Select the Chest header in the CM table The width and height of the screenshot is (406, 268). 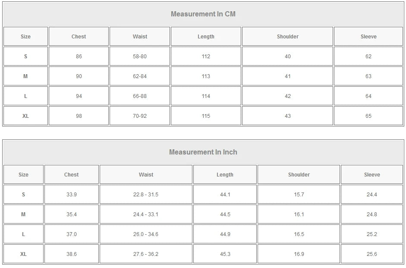tap(79, 37)
